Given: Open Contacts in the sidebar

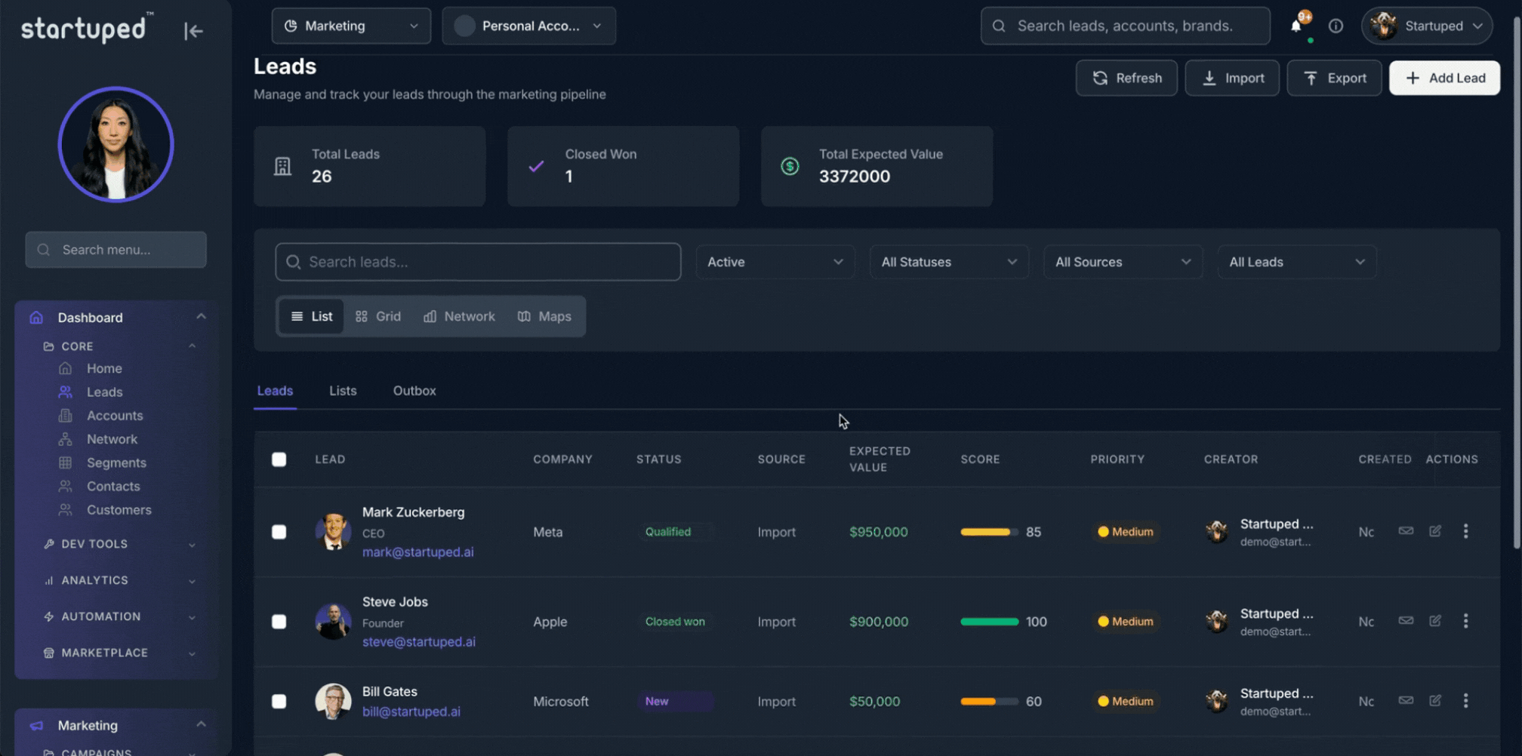Looking at the screenshot, I should 113,487.
